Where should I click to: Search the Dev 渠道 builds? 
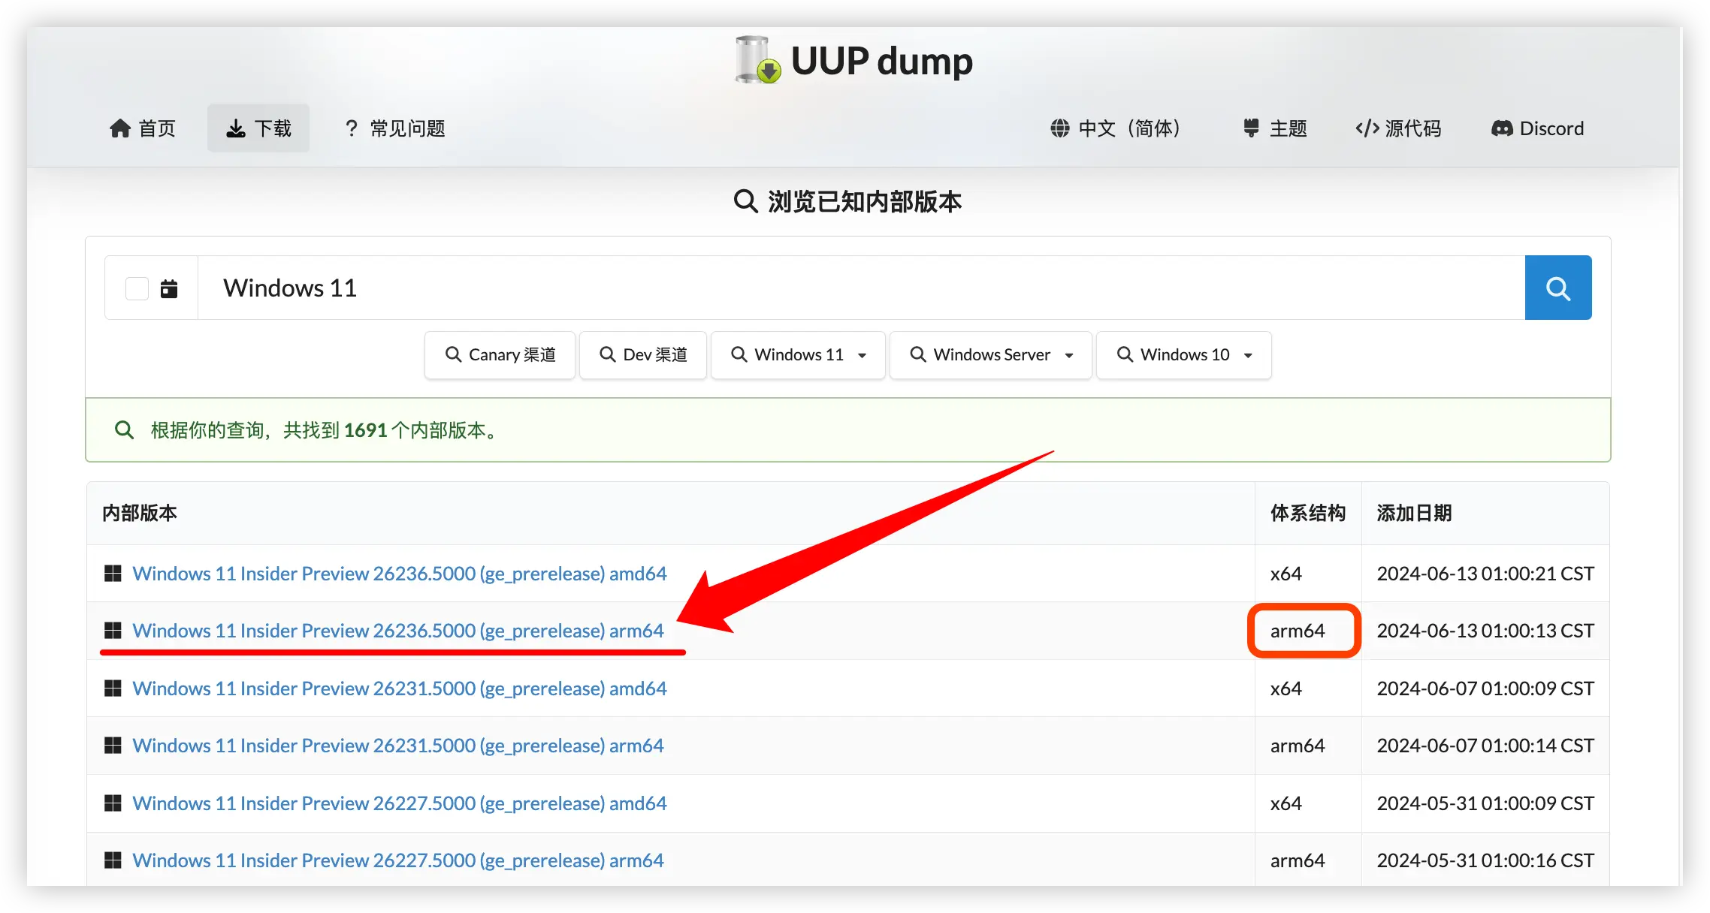pyautogui.click(x=643, y=354)
